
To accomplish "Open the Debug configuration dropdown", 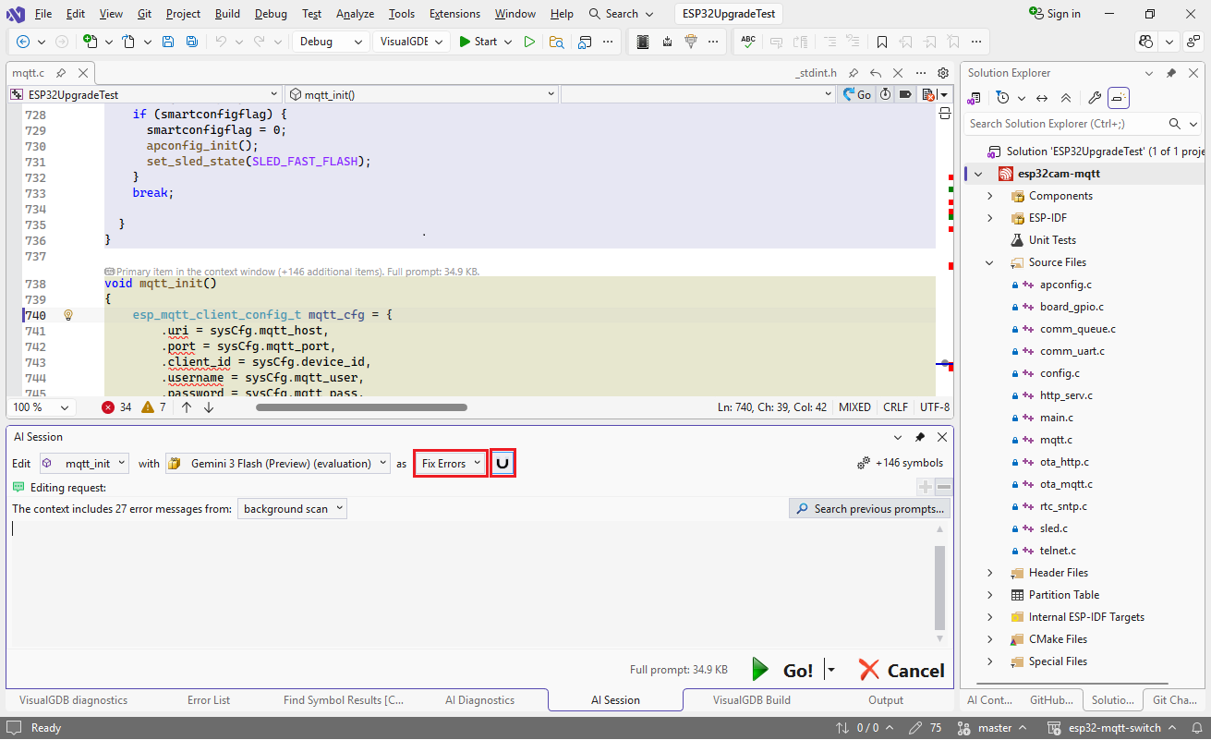I will [x=331, y=42].
